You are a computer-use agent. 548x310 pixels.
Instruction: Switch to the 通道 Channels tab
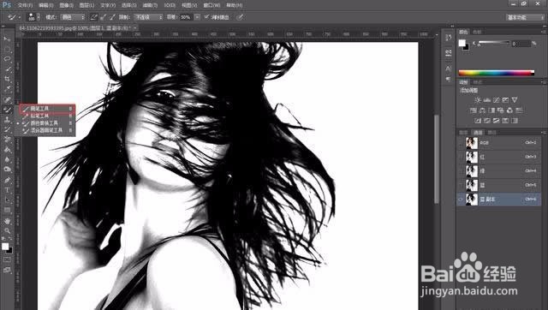point(478,133)
